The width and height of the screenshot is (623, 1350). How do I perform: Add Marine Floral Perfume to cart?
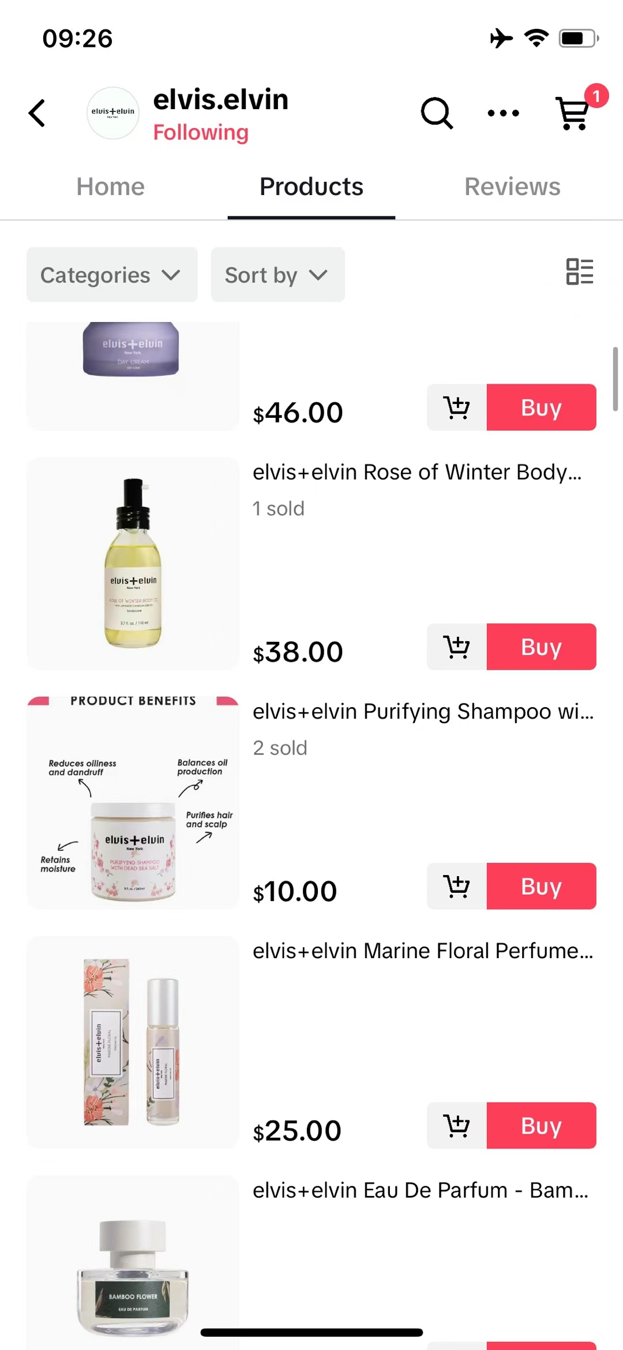tap(457, 1126)
